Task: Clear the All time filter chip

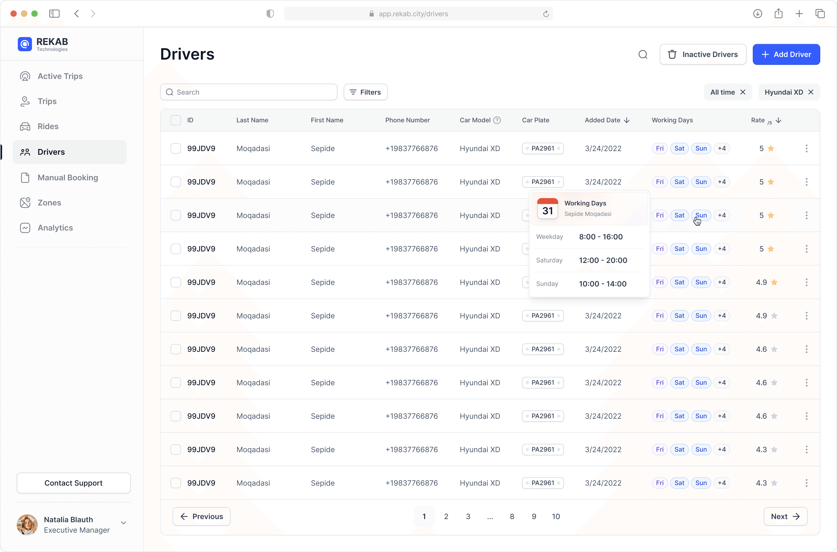Action: [x=743, y=92]
